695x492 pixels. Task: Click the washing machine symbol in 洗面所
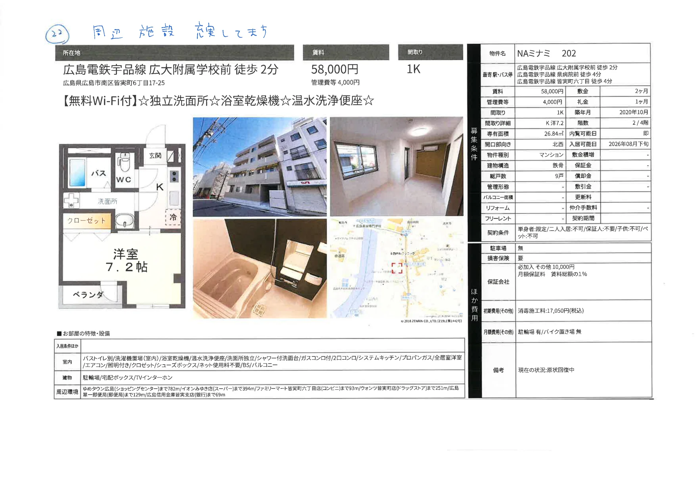(x=71, y=201)
